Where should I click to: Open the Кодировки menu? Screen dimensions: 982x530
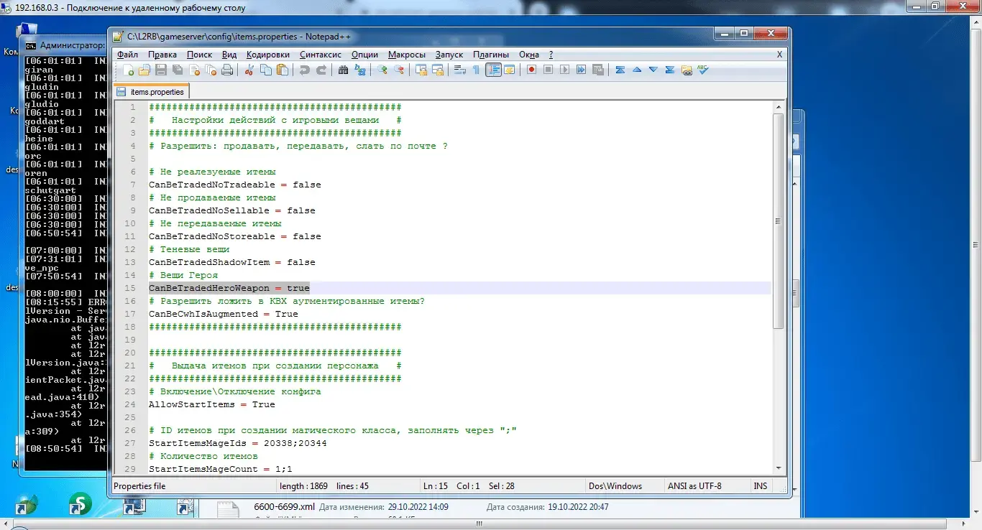pos(267,55)
